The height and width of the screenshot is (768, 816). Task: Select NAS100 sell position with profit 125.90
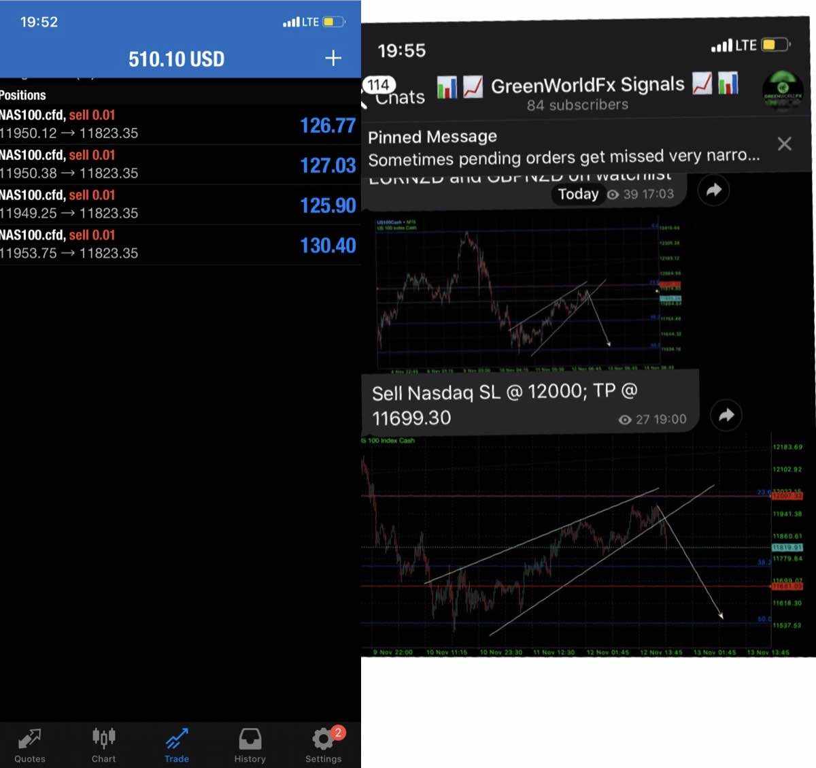(180, 205)
